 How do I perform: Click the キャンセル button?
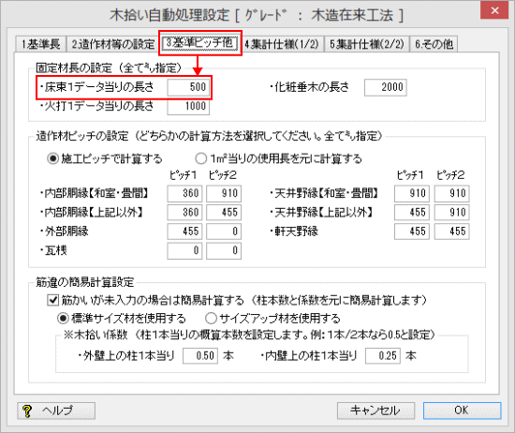pos(375,411)
